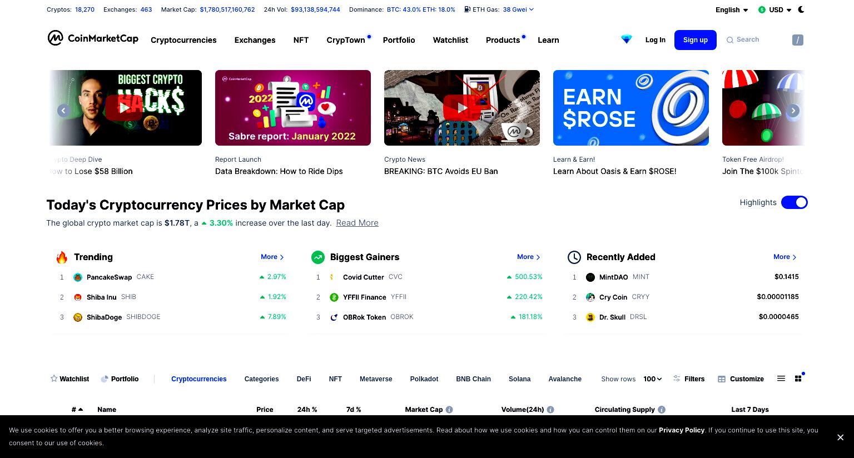Expand the Show rows 100 dropdown
The height and width of the screenshot is (458, 854).
pos(653,379)
